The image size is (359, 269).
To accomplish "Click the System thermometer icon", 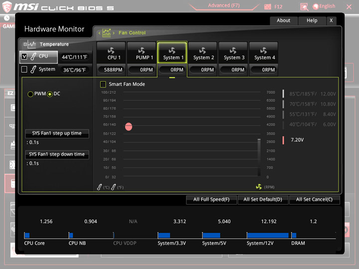I will [33, 69].
